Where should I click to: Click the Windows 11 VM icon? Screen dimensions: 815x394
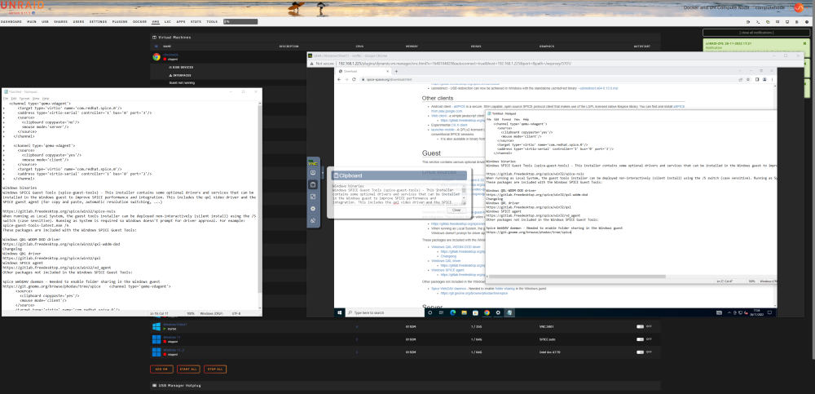(156, 339)
